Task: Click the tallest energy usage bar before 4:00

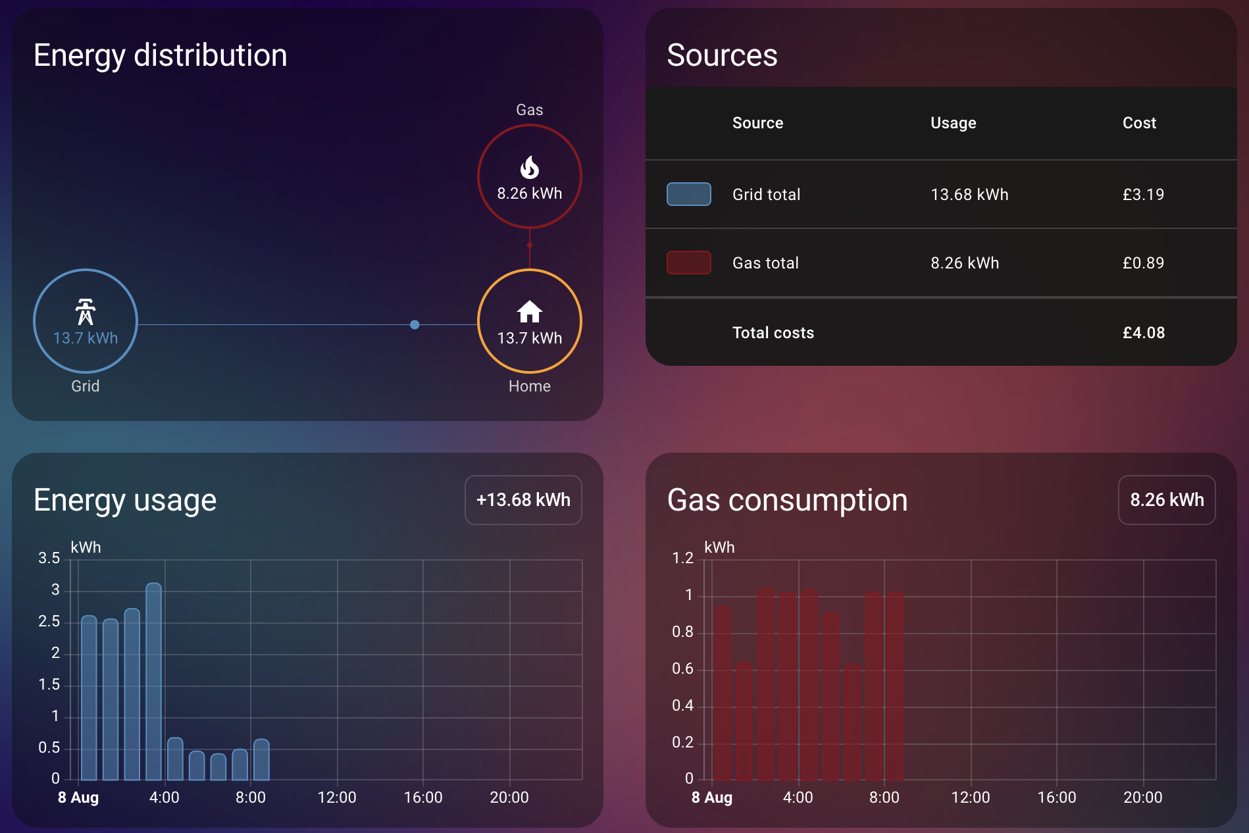Action: point(154,682)
